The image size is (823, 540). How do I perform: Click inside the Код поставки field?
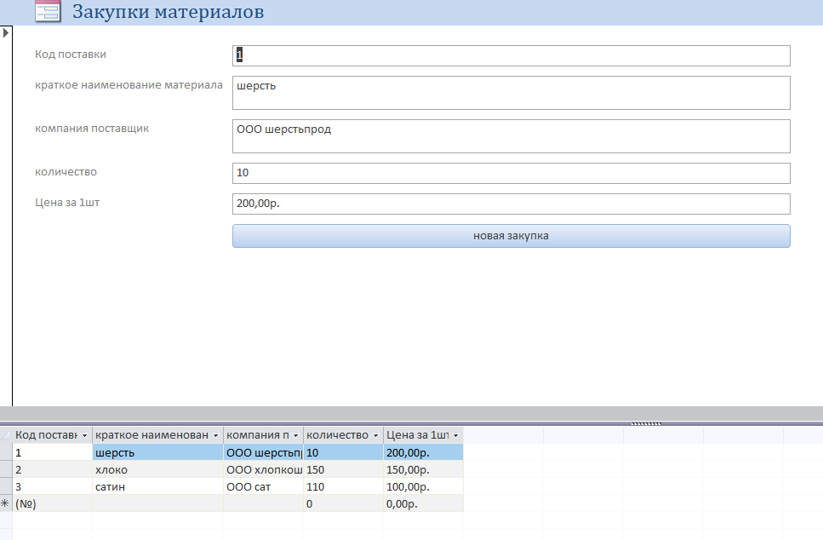click(512, 55)
